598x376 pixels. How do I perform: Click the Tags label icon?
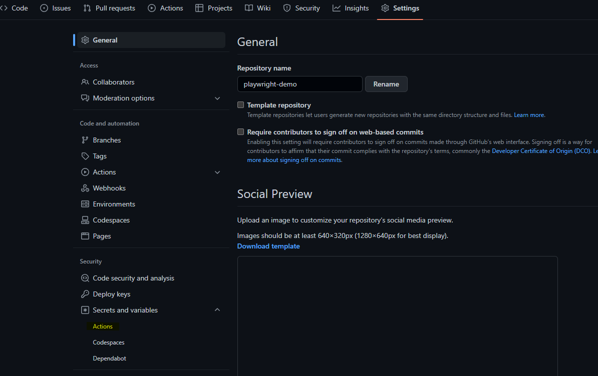click(x=85, y=156)
